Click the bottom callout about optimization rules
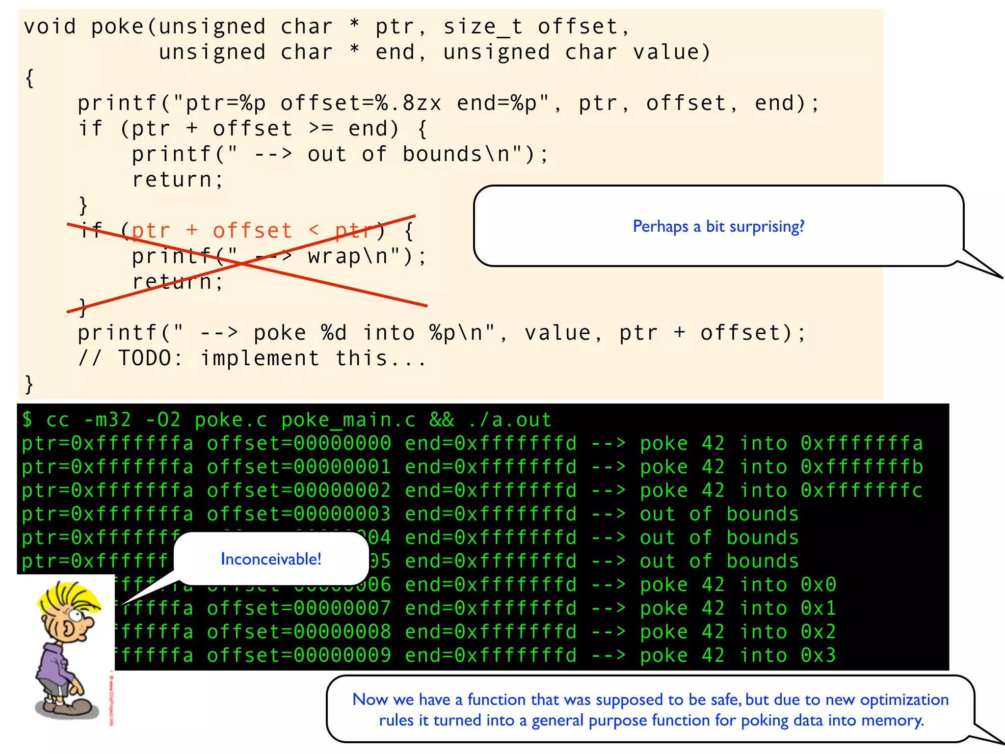The height and width of the screenshot is (754, 1005). coord(650,709)
